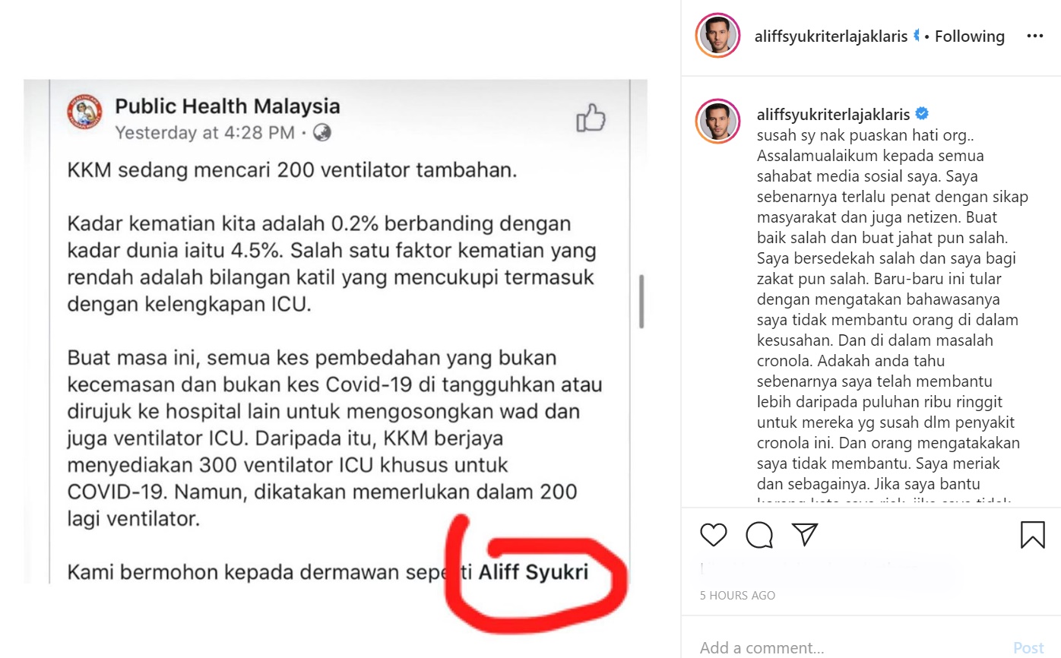Screen dimensions: 1061x658
Task: Open the three-dot options menu
Action: tap(1035, 36)
